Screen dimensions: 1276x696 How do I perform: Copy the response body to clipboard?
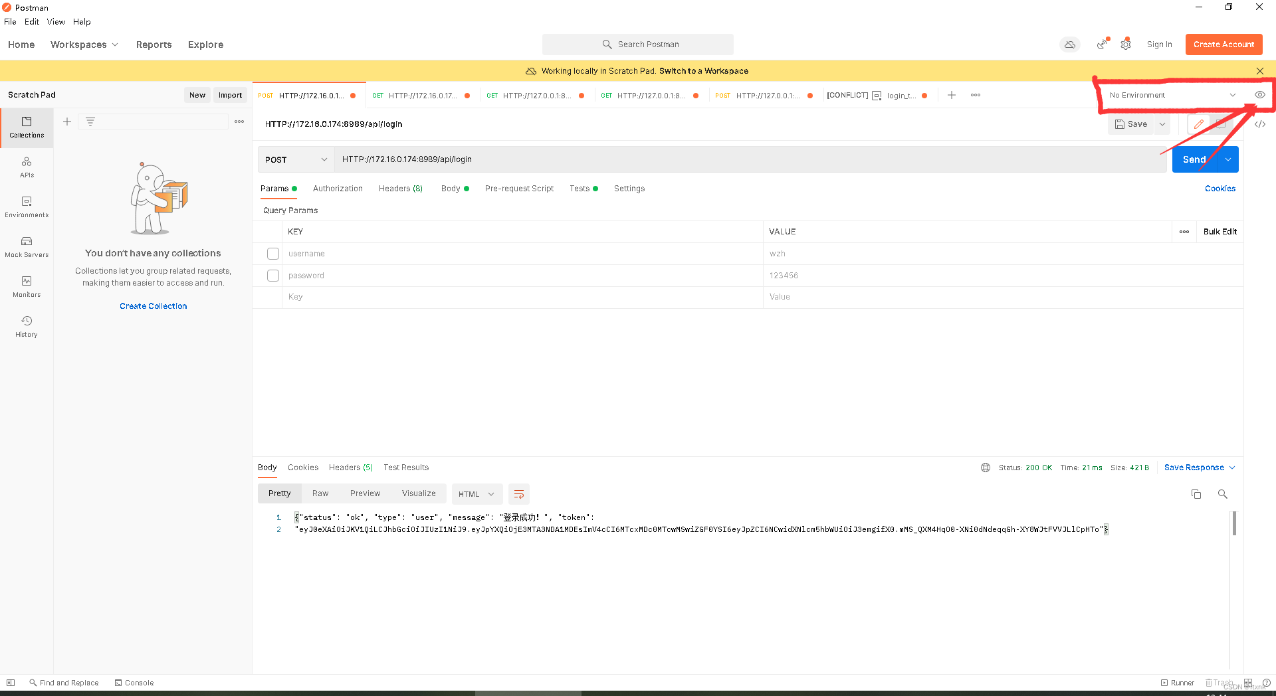tap(1196, 494)
